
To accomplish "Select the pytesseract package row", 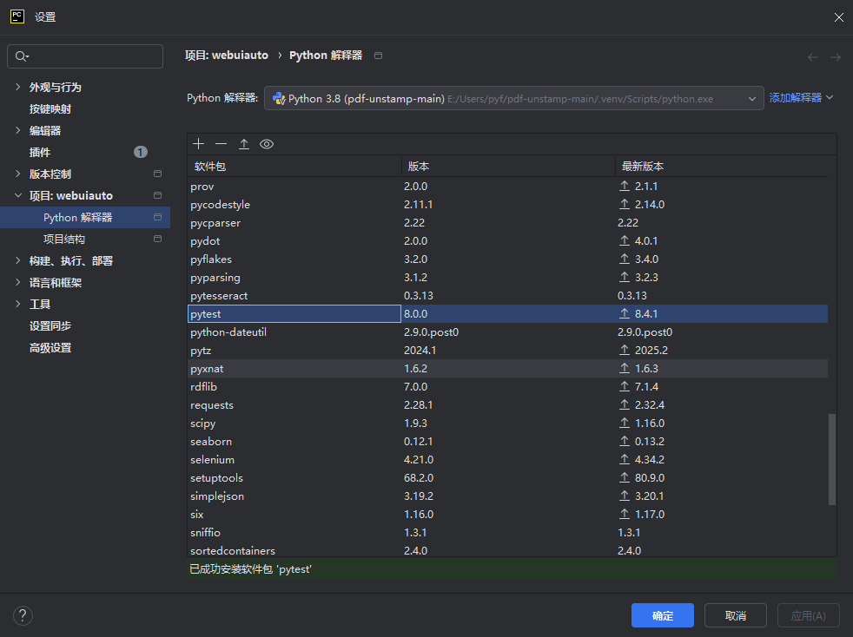I will (507, 296).
